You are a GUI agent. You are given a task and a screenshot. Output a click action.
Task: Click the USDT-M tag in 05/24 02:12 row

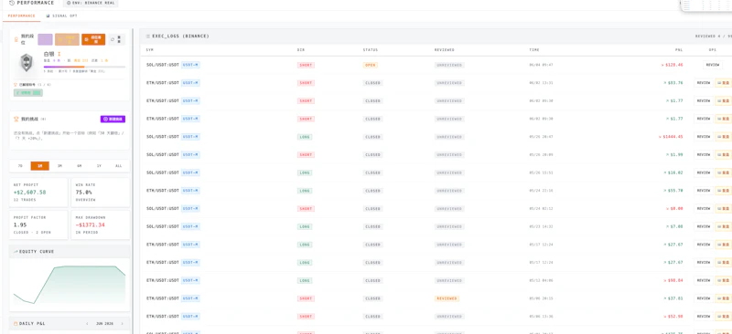click(190, 209)
